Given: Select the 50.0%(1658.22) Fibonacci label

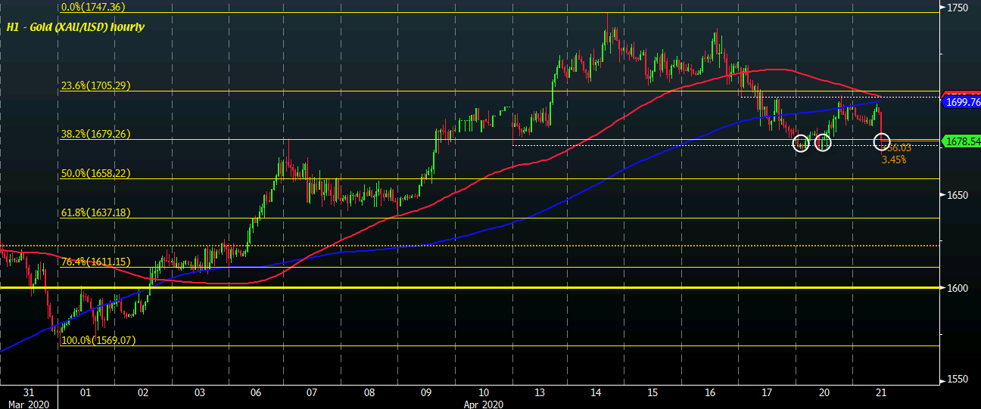Looking at the screenshot, I should 96,173.
